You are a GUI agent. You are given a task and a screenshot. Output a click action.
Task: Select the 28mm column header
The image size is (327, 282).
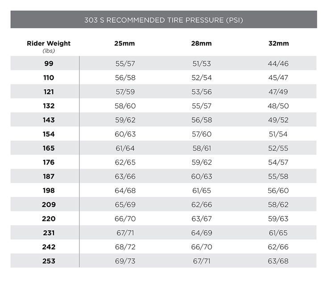coord(202,43)
